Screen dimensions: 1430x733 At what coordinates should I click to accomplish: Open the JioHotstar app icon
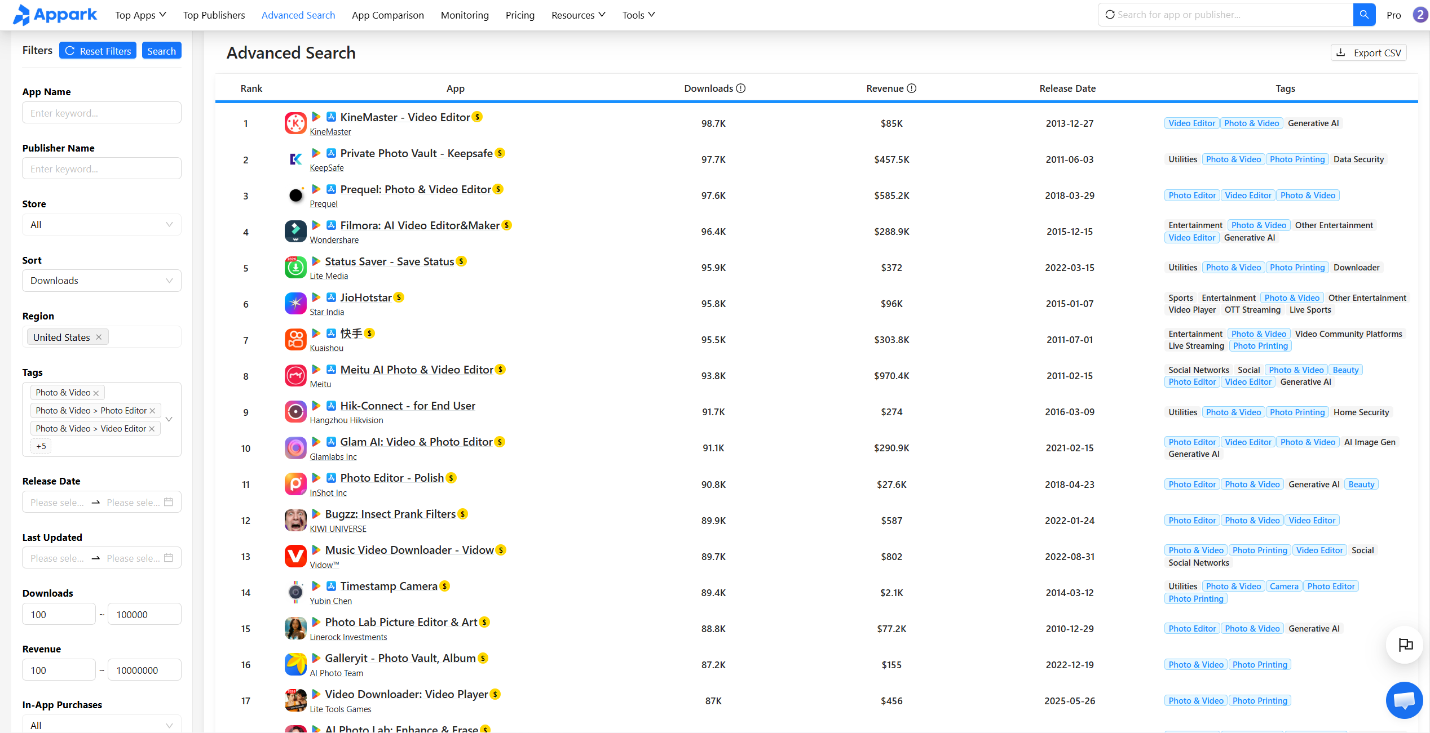tap(295, 304)
